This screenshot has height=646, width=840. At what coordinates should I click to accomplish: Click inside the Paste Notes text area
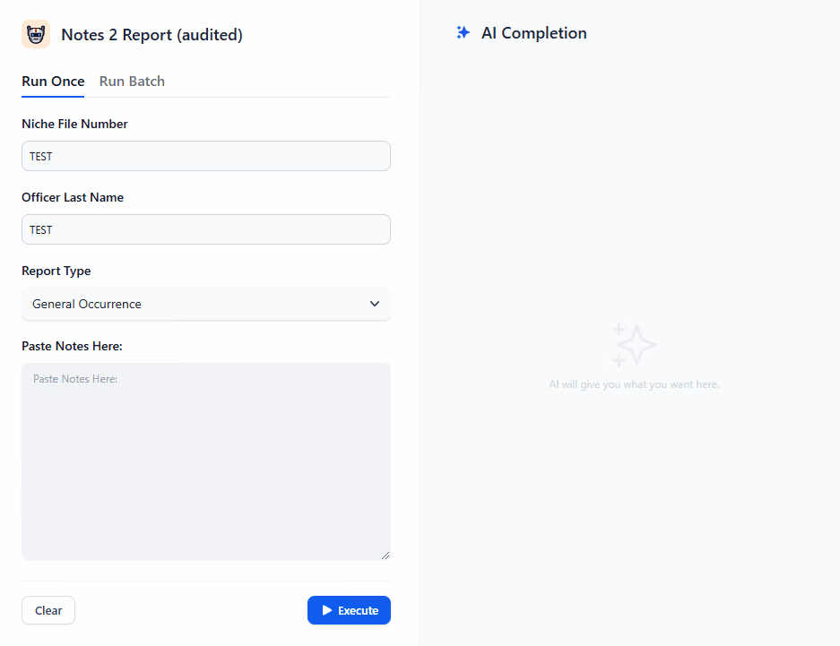pos(205,461)
